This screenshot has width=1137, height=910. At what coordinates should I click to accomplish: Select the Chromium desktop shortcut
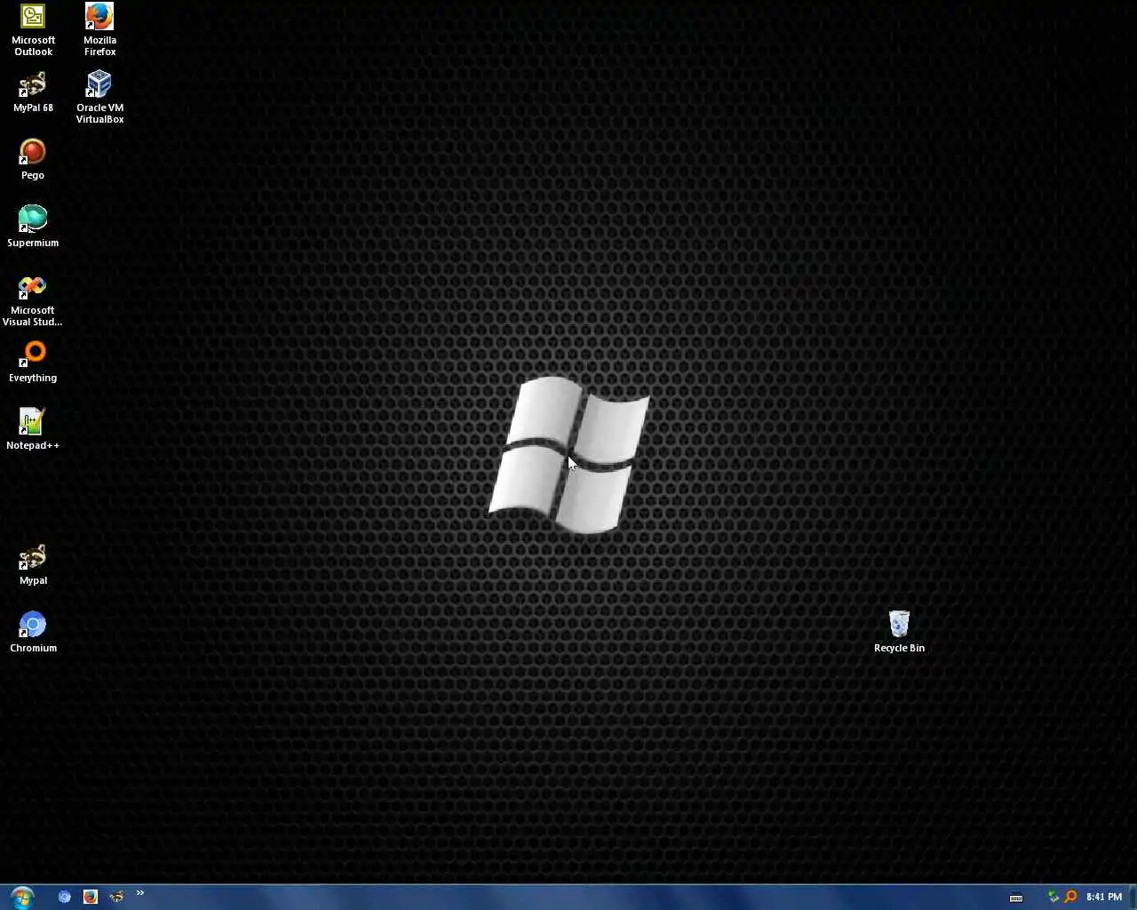pyautogui.click(x=33, y=633)
